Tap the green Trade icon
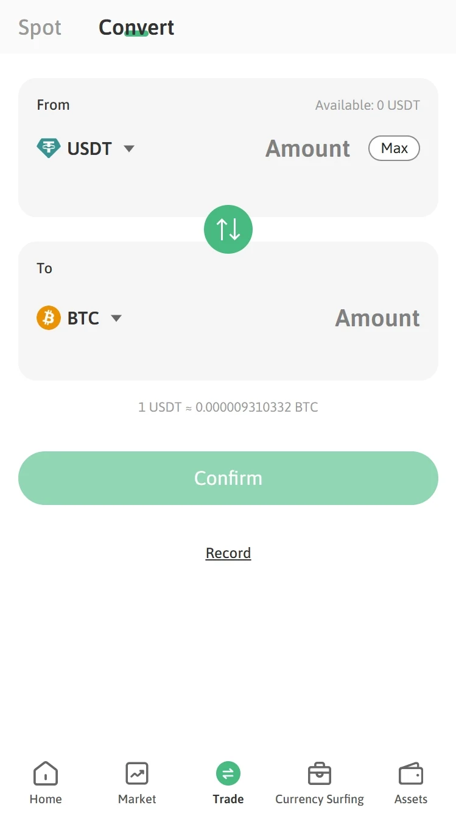 [x=228, y=773]
